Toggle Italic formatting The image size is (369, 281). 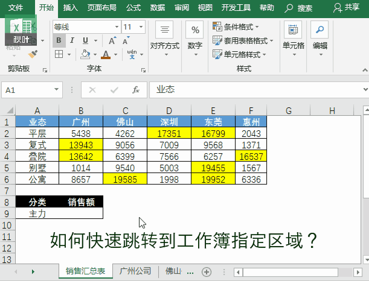tap(72, 40)
